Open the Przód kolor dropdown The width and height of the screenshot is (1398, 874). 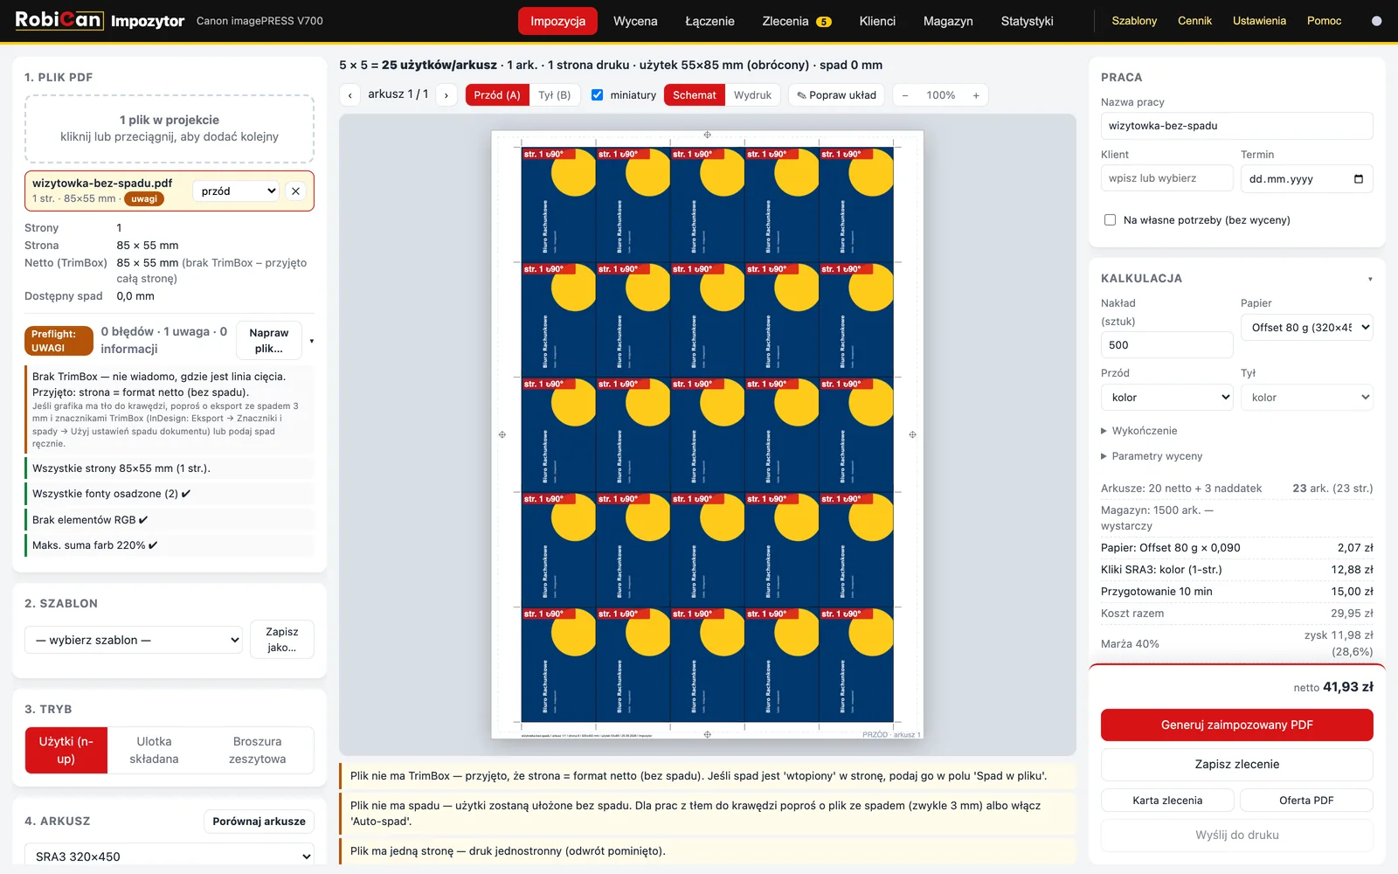[x=1166, y=398]
